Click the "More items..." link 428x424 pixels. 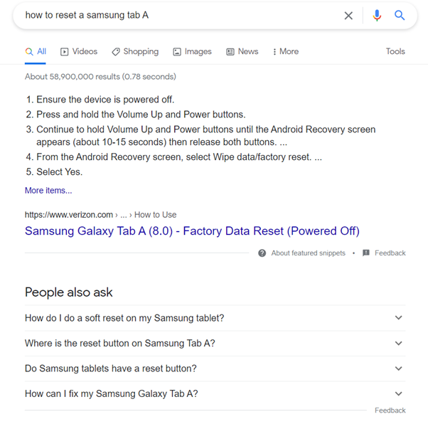pos(48,191)
